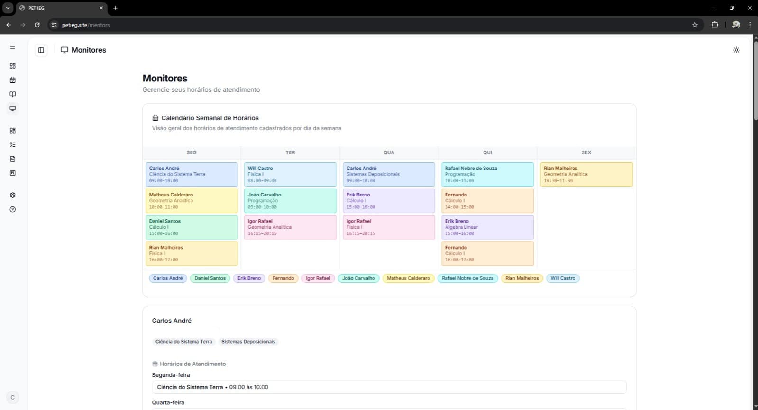Screen dimensions: 758x410
Task: Open settings via the sidebar gear icon
Action: point(13,195)
